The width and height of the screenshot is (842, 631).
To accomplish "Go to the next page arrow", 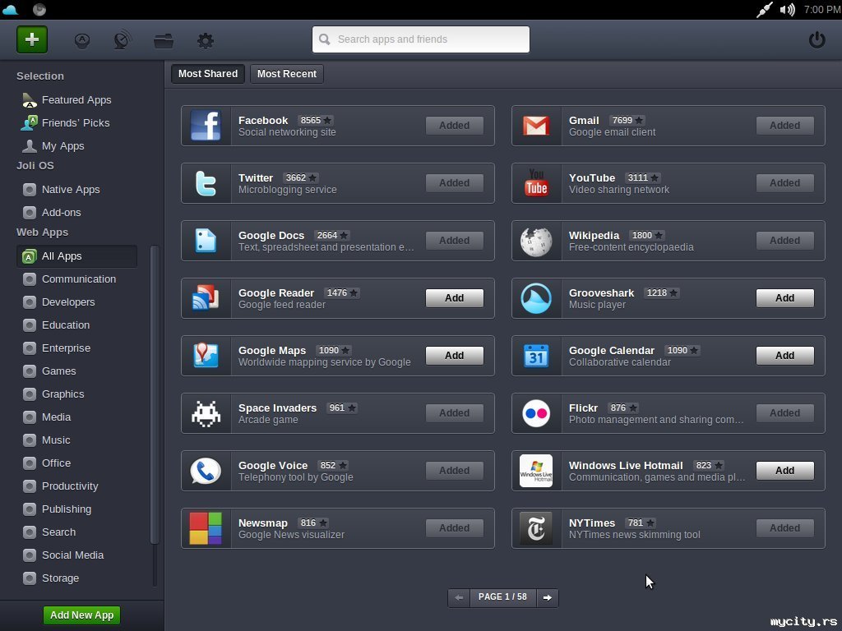I will tap(547, 597).
